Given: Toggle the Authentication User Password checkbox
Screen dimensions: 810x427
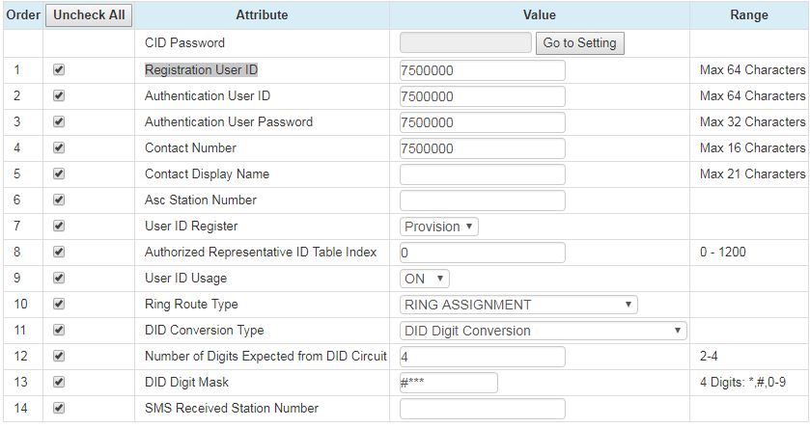Looking at the screenshot, I should (59, 122).
